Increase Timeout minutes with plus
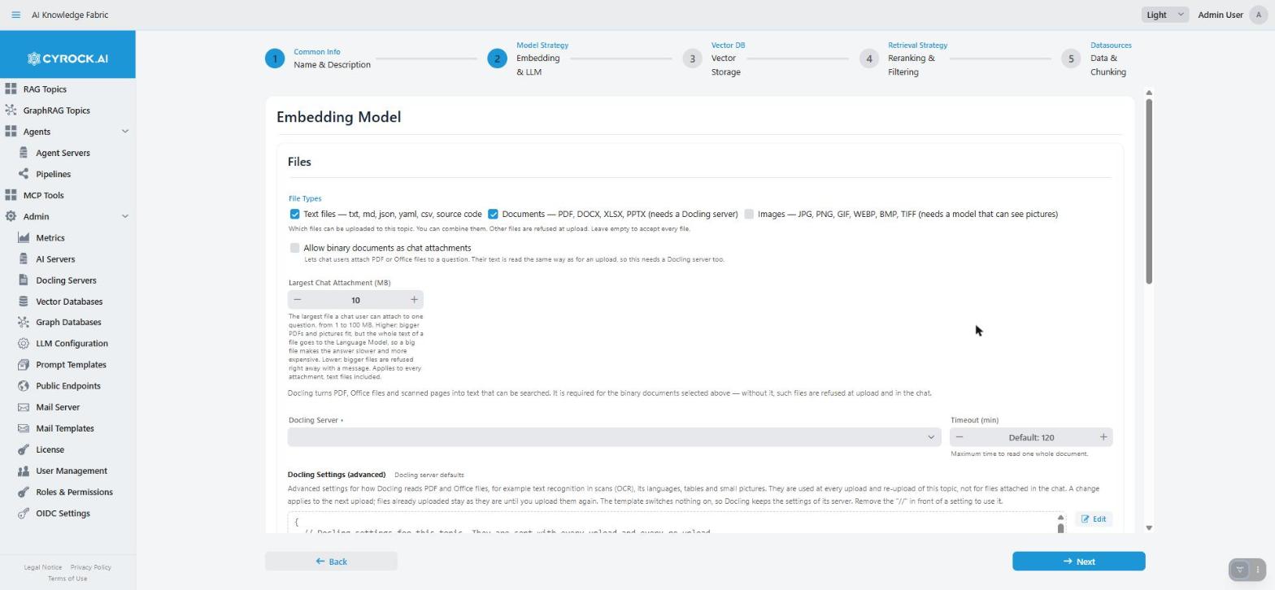The width and height of the screenshot is (1275, 590). coord(1103,437)
